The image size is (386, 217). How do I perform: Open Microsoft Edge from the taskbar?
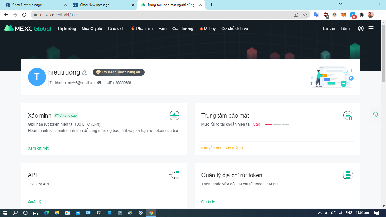click(x=47, y=213)
